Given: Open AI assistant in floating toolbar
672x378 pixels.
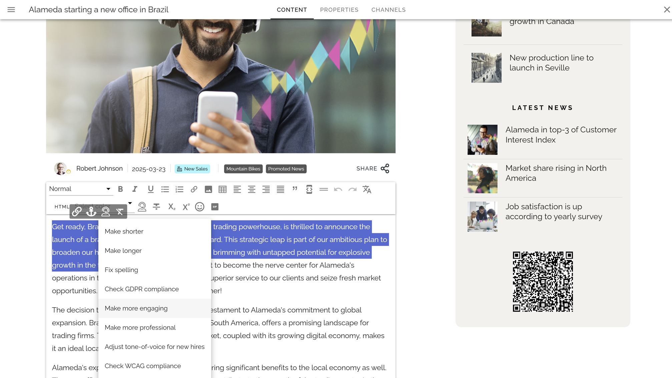Looking at the screenshot, I should 106,212.
